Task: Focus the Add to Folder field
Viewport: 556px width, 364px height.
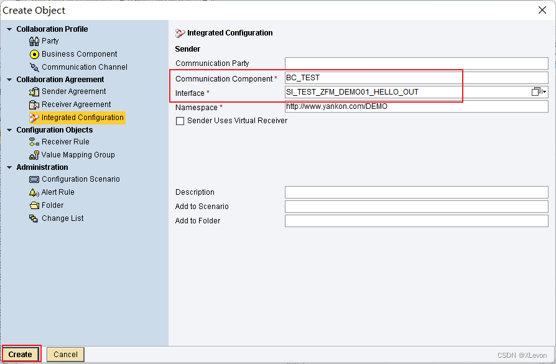Action: point(416,221)
